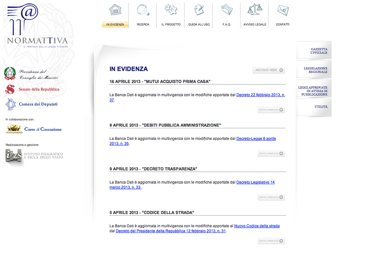The height and width of the screenshot is (253, 378).
Task: Open the Decreto Legislativo 14 marzo 2013 link
Action: click(x=255, y=182)
